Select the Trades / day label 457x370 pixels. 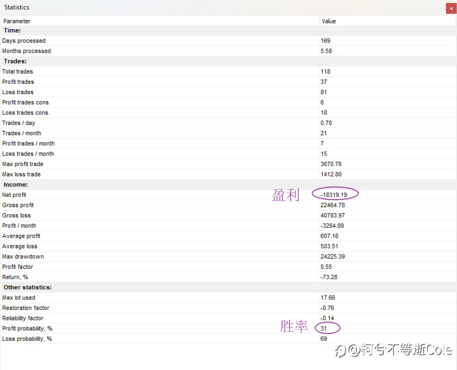tap(19, 123)
